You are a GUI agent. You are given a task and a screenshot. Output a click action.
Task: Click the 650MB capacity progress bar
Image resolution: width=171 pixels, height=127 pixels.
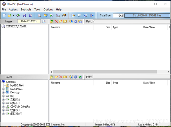point(147,15)
